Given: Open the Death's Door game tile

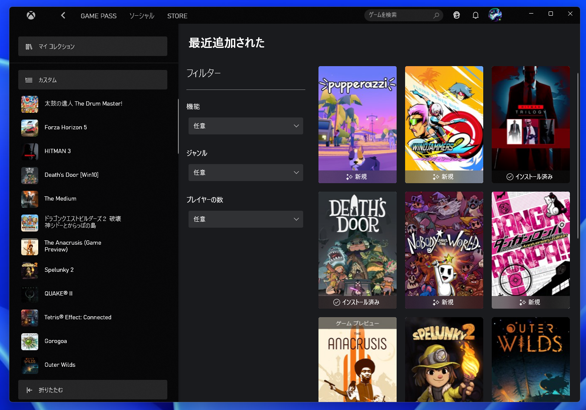Looking at the screenshot, I should click(358, 250).
